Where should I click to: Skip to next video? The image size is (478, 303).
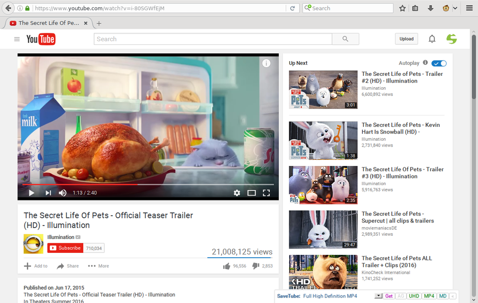[x=48, y=193]
